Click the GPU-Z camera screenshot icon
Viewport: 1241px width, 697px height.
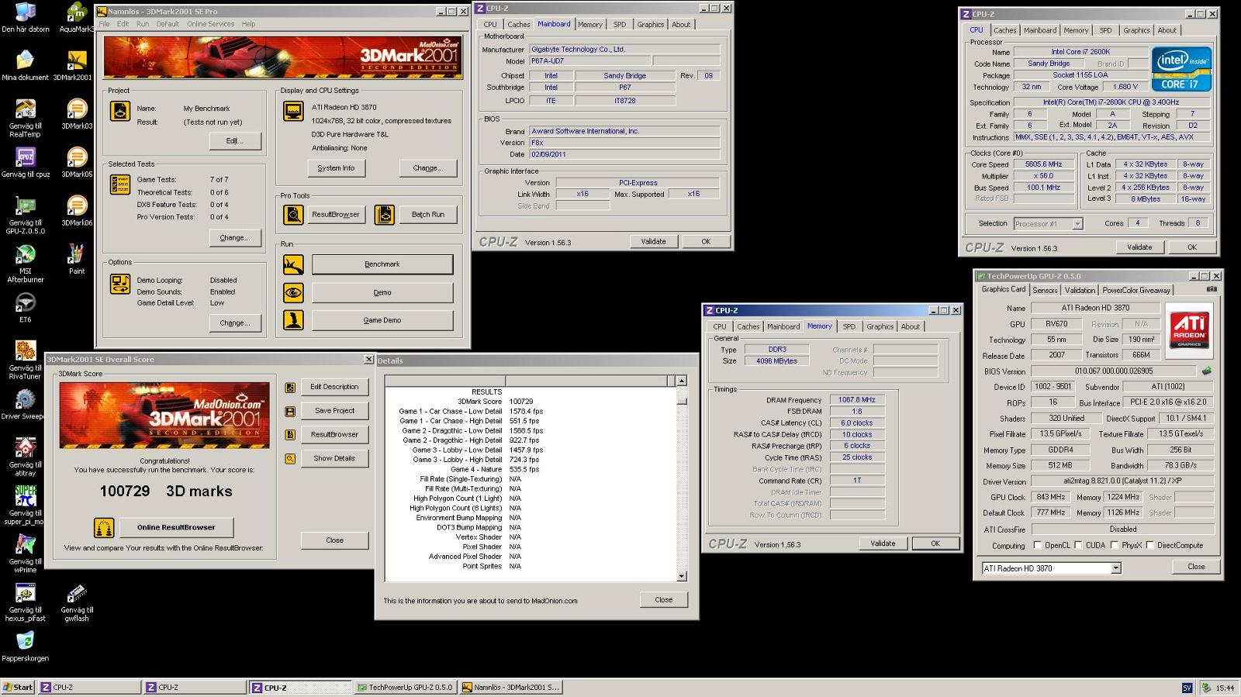[1212, 289]
